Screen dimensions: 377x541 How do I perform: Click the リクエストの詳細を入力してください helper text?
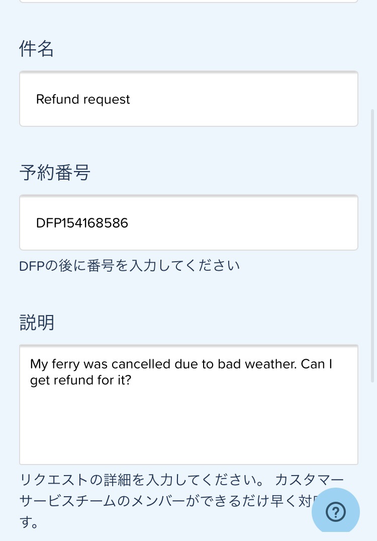[141, 480]
